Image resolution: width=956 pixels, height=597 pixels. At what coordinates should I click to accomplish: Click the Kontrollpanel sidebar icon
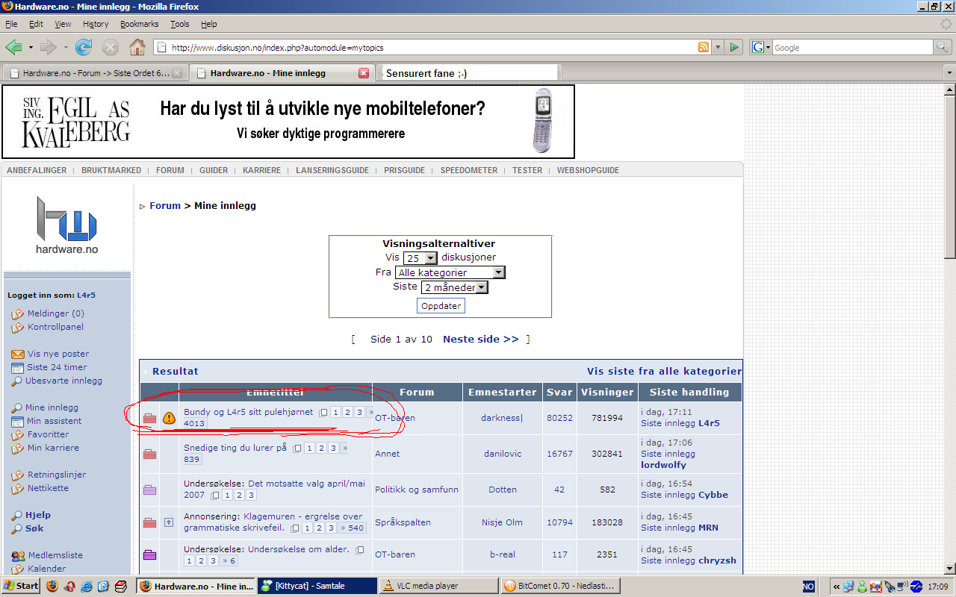coord(18,327)
